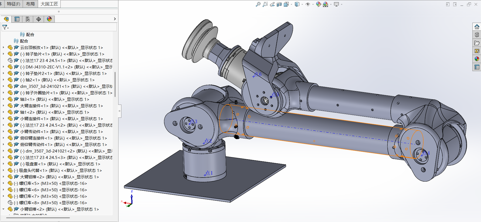Select the Zoom to Area tool
This screenshot has height=222, width=481.
(265, 4)
